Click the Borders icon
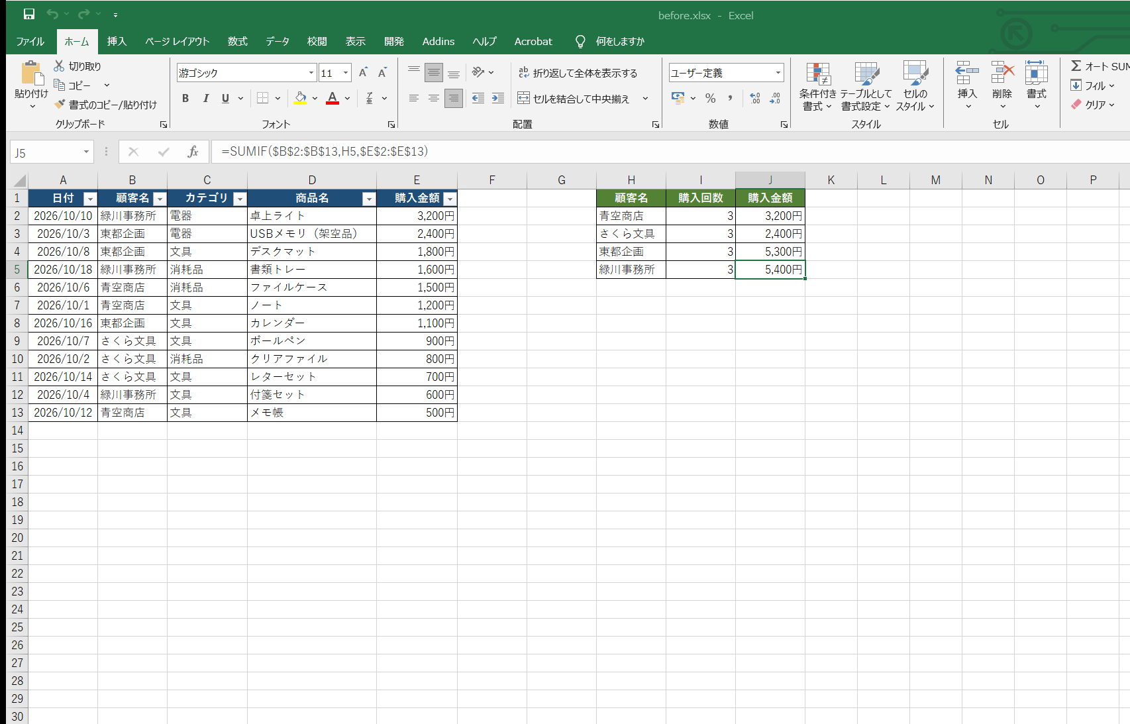This screenshot has width=1130, height=724. (x=263, y=98)
